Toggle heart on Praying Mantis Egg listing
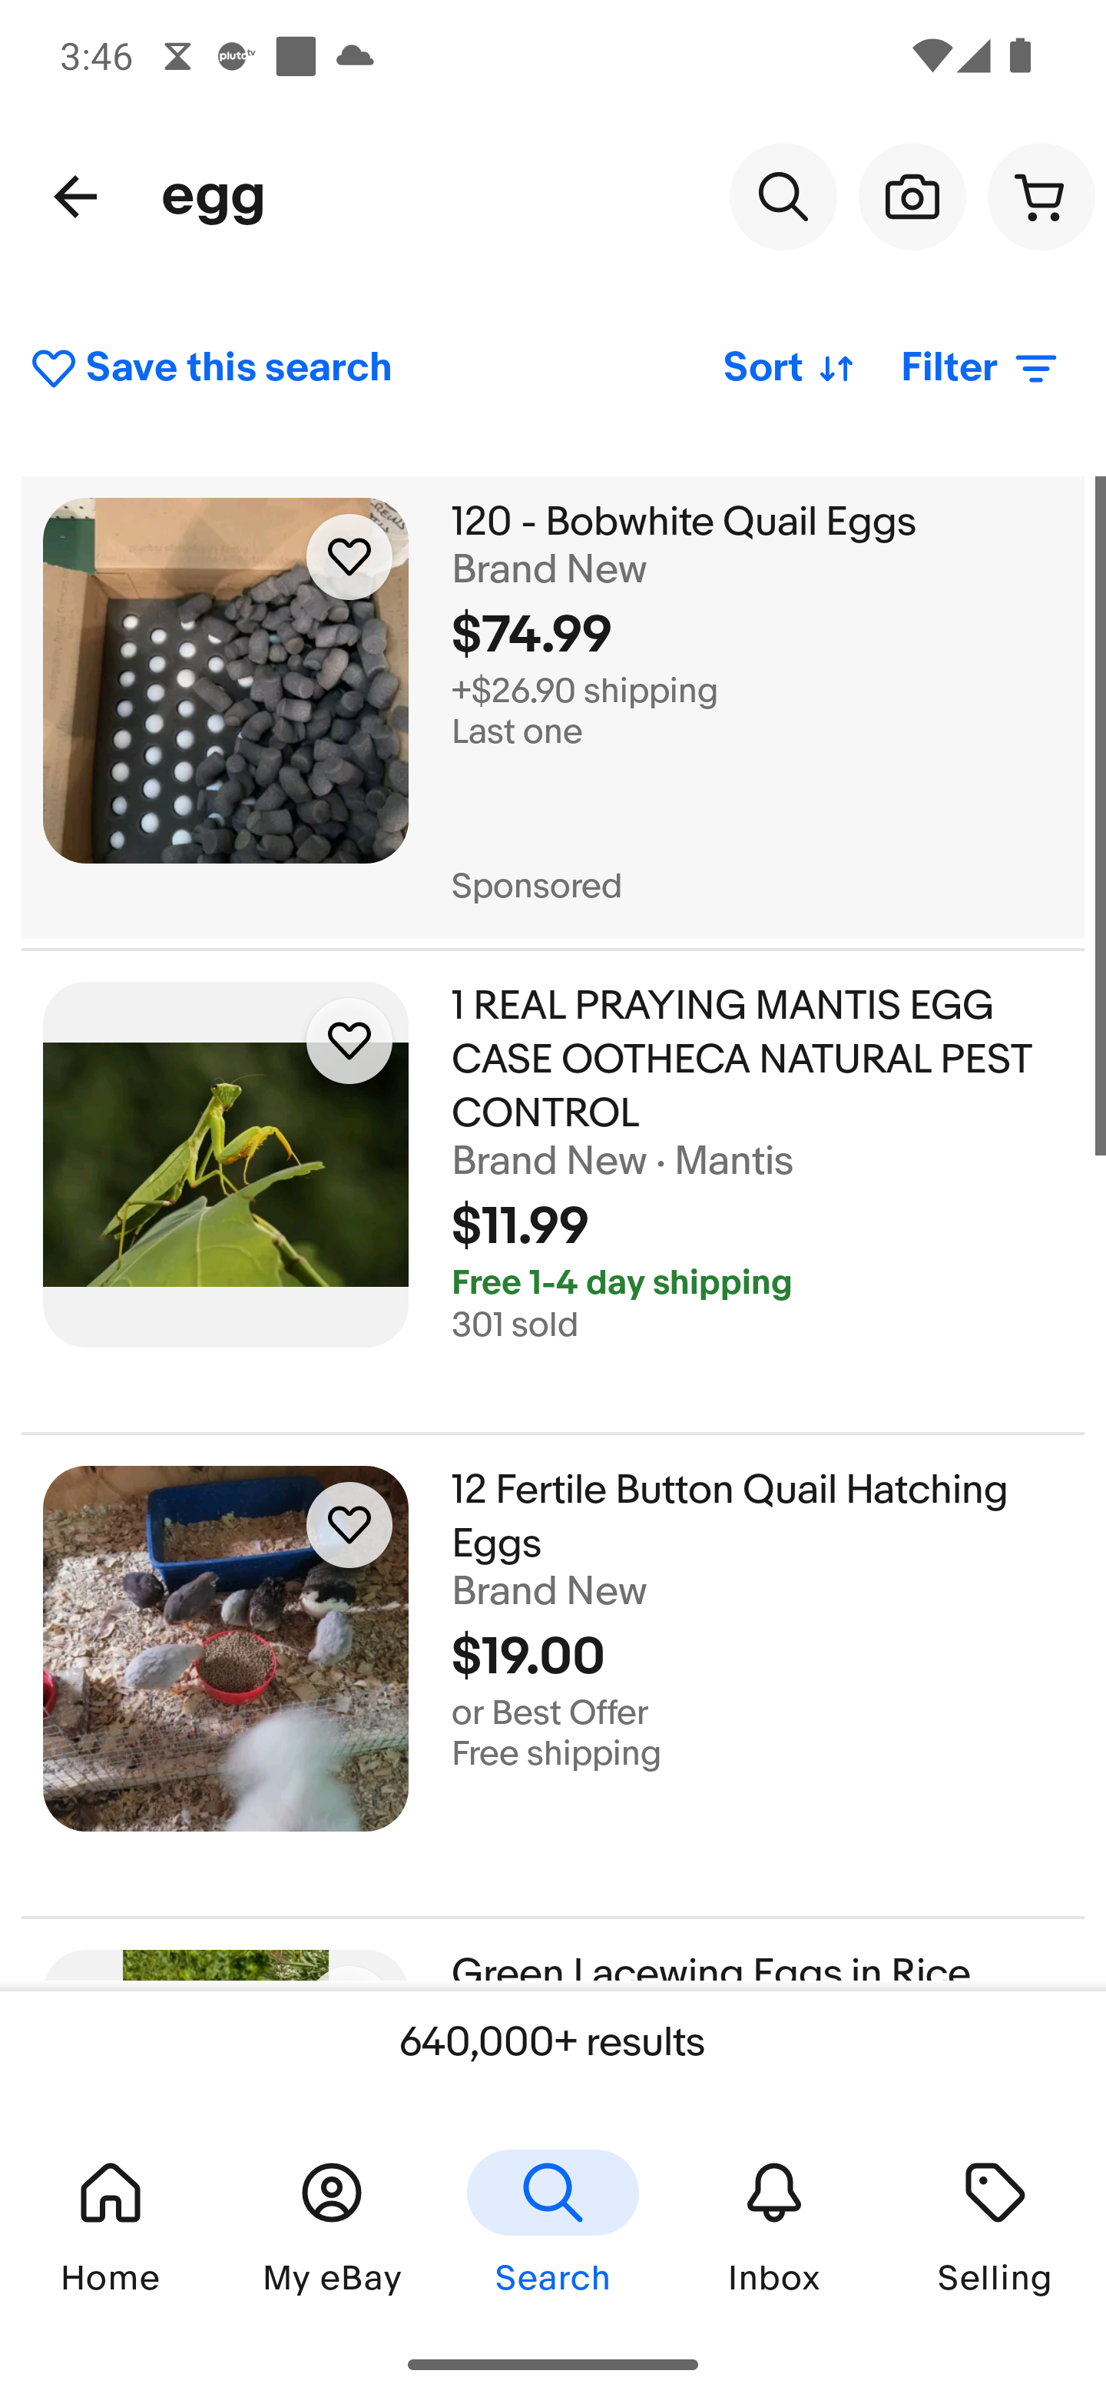 click(349, 1041)
